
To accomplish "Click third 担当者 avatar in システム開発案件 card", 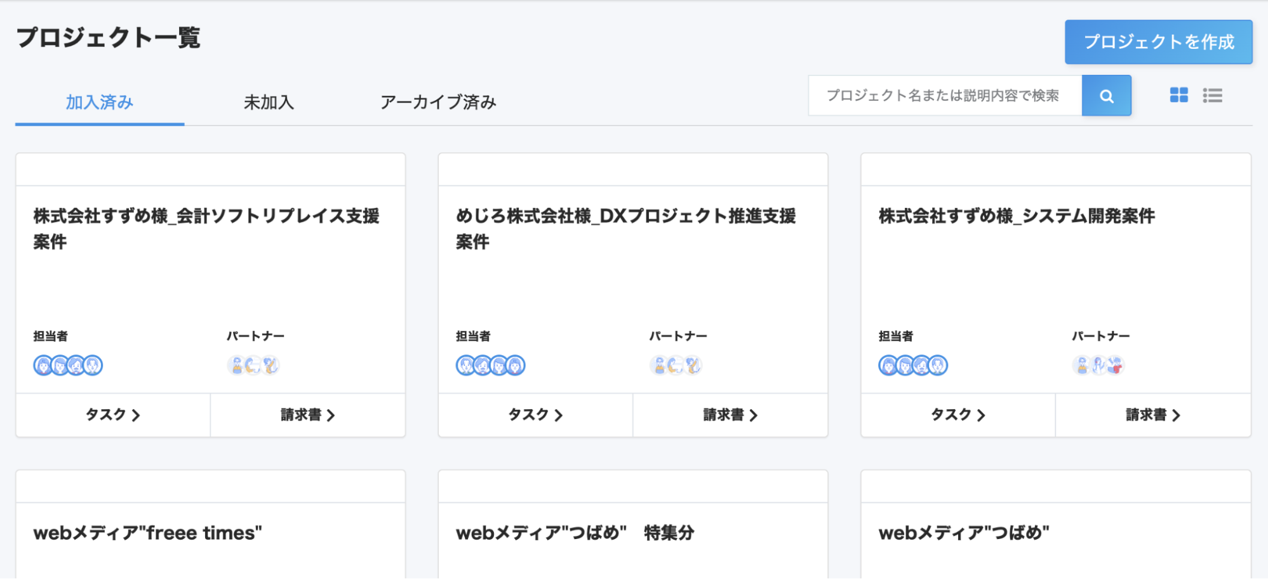I will pos(921,365).
